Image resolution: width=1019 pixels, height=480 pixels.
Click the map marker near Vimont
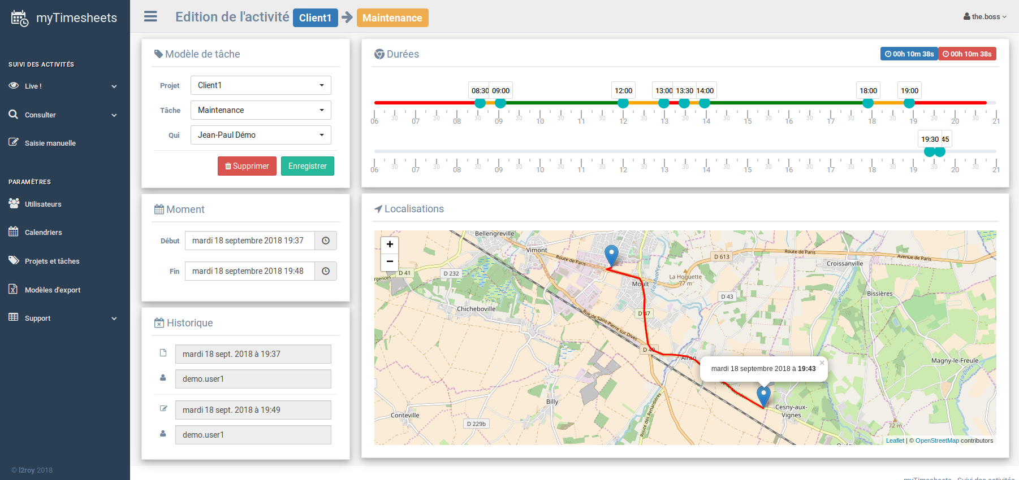coord(611,255)
